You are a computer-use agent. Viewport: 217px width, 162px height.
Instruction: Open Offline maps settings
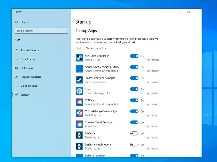click(28, 68)
